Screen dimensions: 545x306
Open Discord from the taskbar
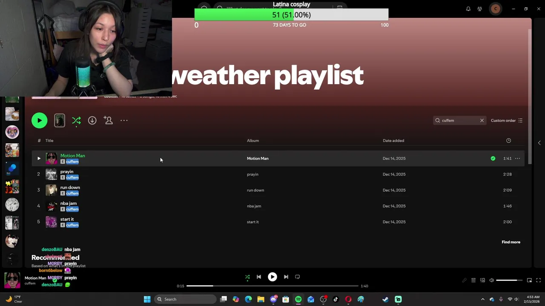click(x=273, y=299)
